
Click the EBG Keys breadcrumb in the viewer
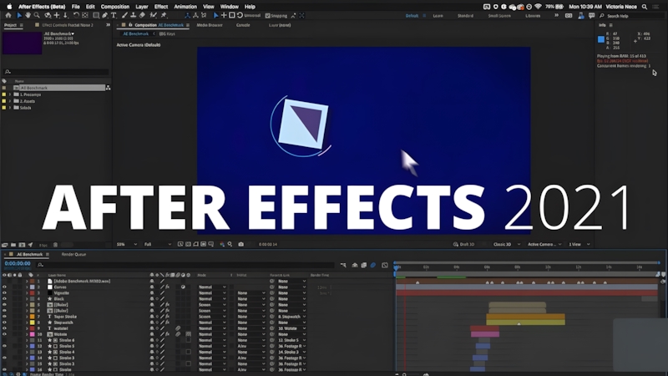coord(167,33)
